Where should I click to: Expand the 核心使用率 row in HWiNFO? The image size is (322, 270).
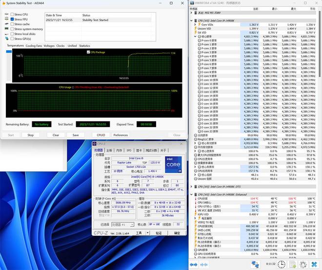point(195,151)
